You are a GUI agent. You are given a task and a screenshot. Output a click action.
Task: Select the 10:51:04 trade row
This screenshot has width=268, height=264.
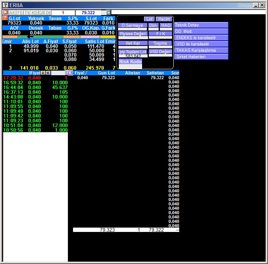pyautogui.click(x=36, y=125)
